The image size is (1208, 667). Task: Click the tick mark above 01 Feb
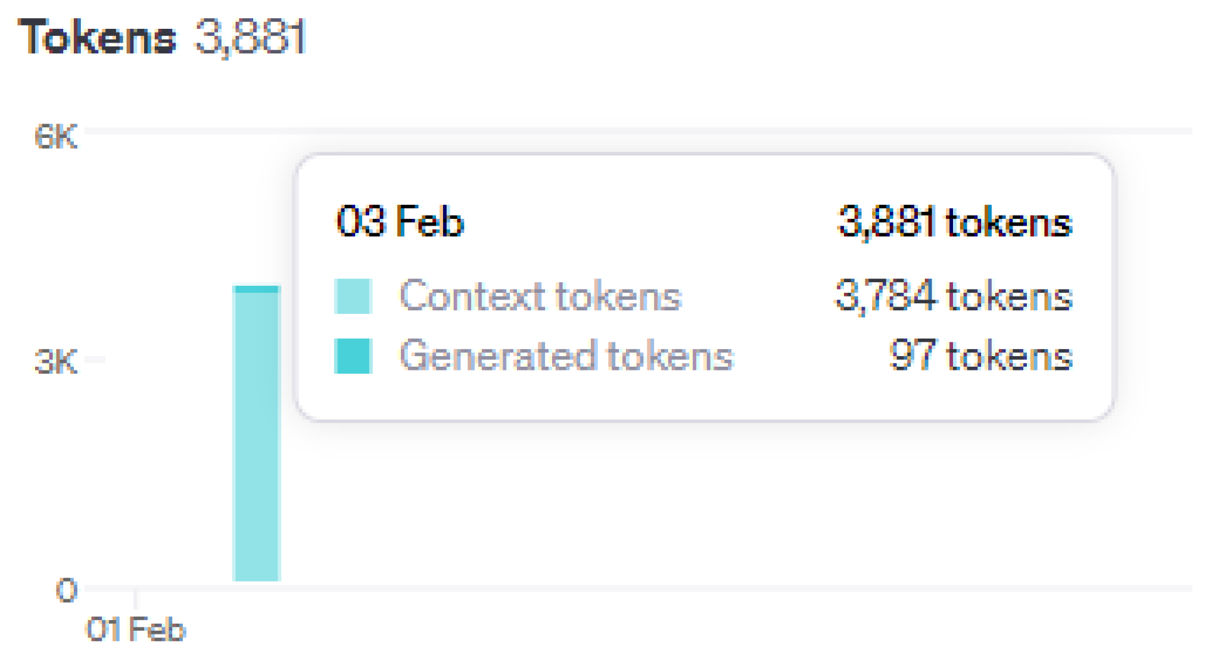(x=136, y=599)
